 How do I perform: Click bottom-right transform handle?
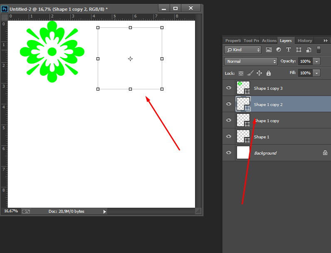coord(162,89)
